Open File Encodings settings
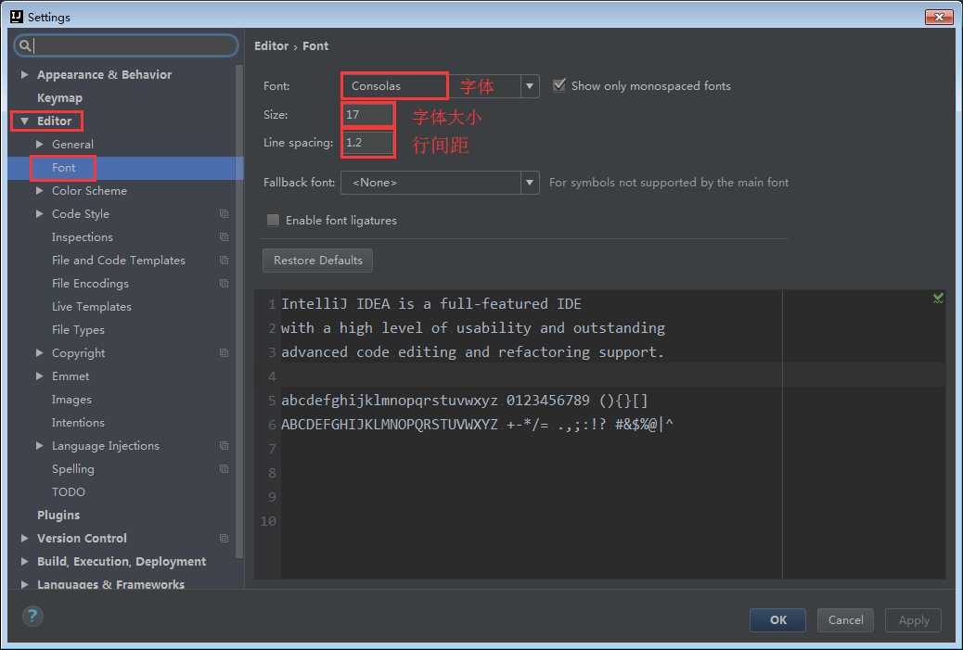The image size is (963, 650). pos(90,284)
